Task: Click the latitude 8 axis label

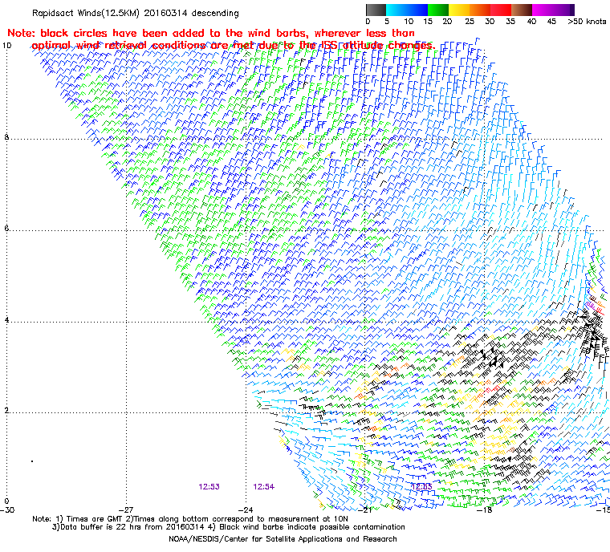Action: (6, 137)
